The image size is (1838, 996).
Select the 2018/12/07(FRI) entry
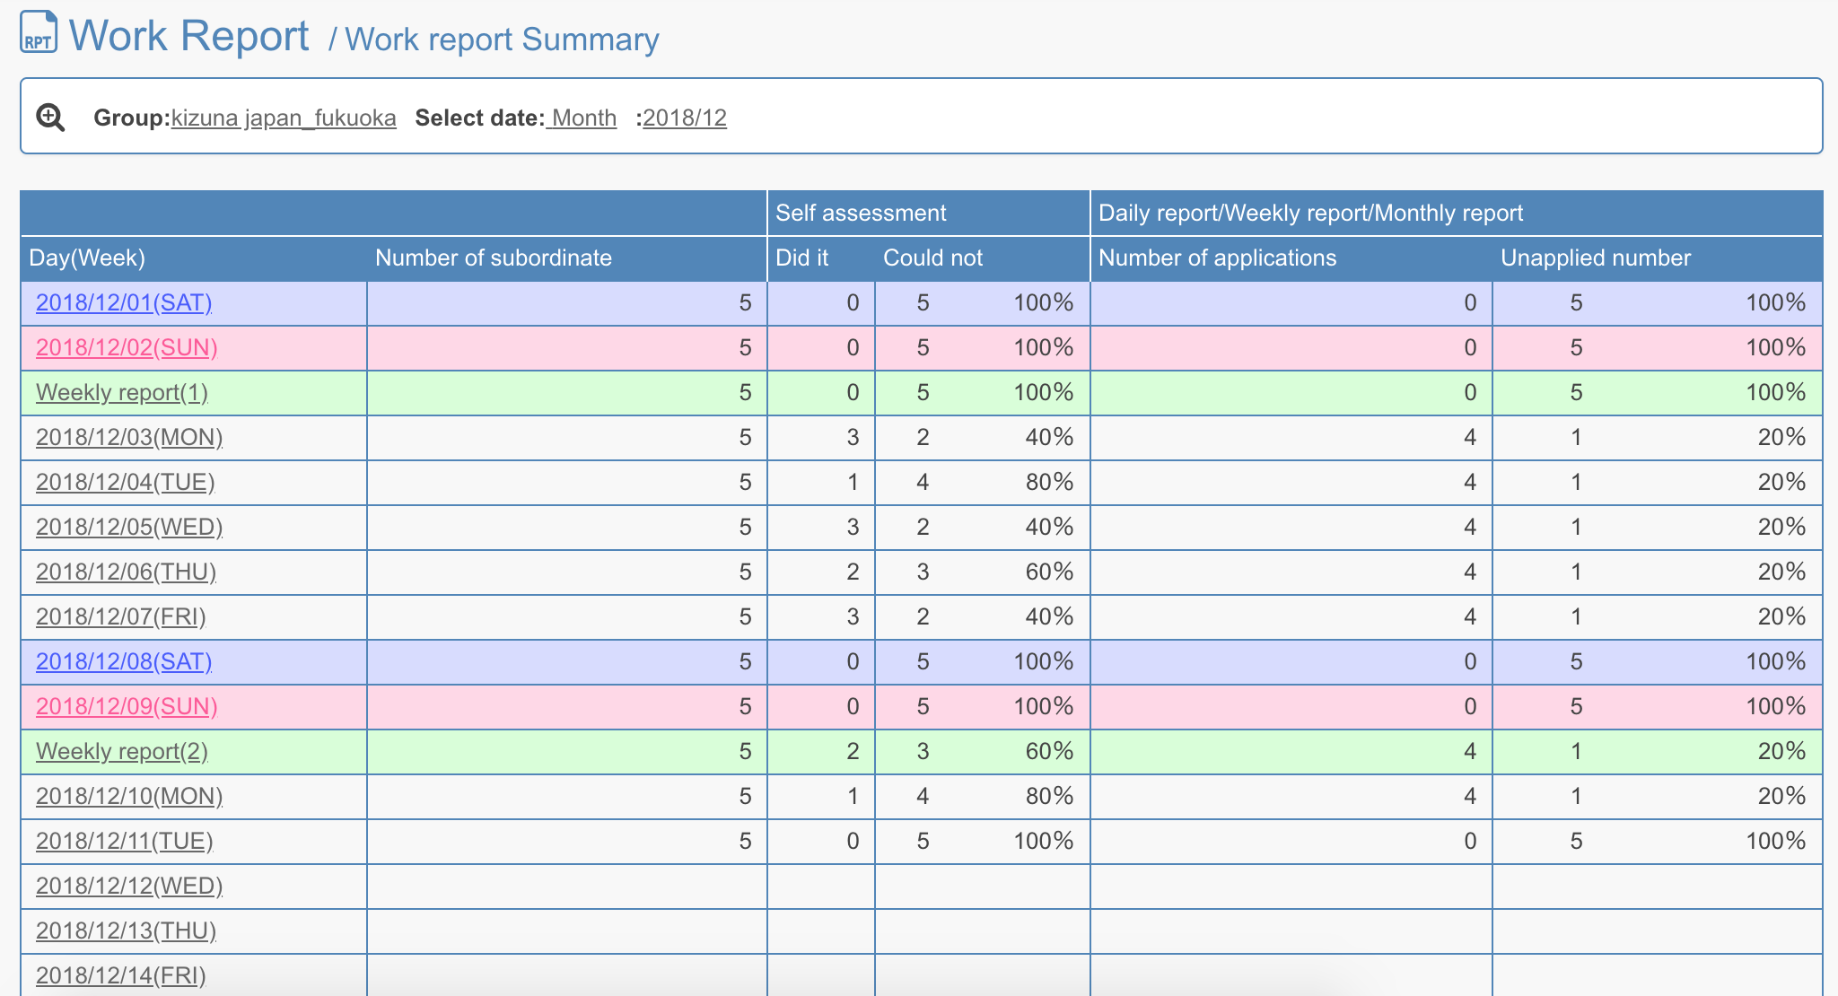pos(122,616)
